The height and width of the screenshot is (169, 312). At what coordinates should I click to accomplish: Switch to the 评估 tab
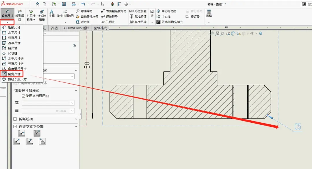pyautogui.click(x=54, y=28)
